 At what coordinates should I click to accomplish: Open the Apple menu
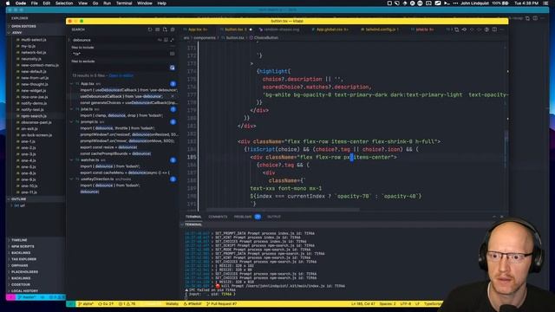8,3
